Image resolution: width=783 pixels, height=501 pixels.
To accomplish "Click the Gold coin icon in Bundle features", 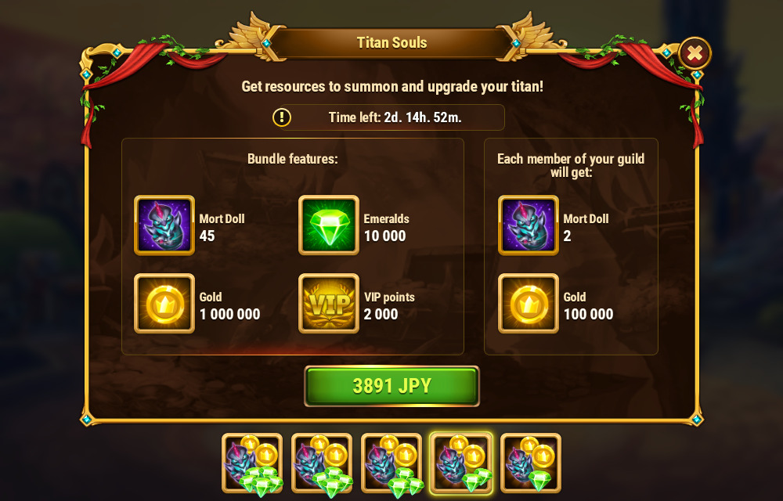I will (x=164, y=304).
